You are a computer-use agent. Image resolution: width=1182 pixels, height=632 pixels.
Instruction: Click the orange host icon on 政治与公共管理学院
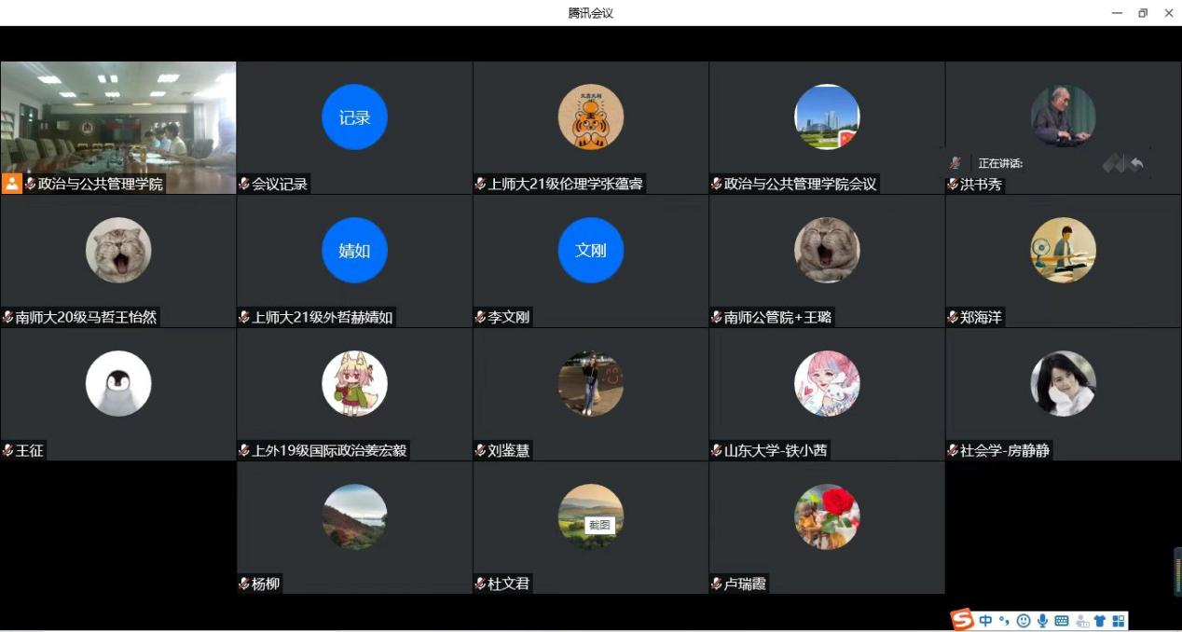click(x=11, y=184)
